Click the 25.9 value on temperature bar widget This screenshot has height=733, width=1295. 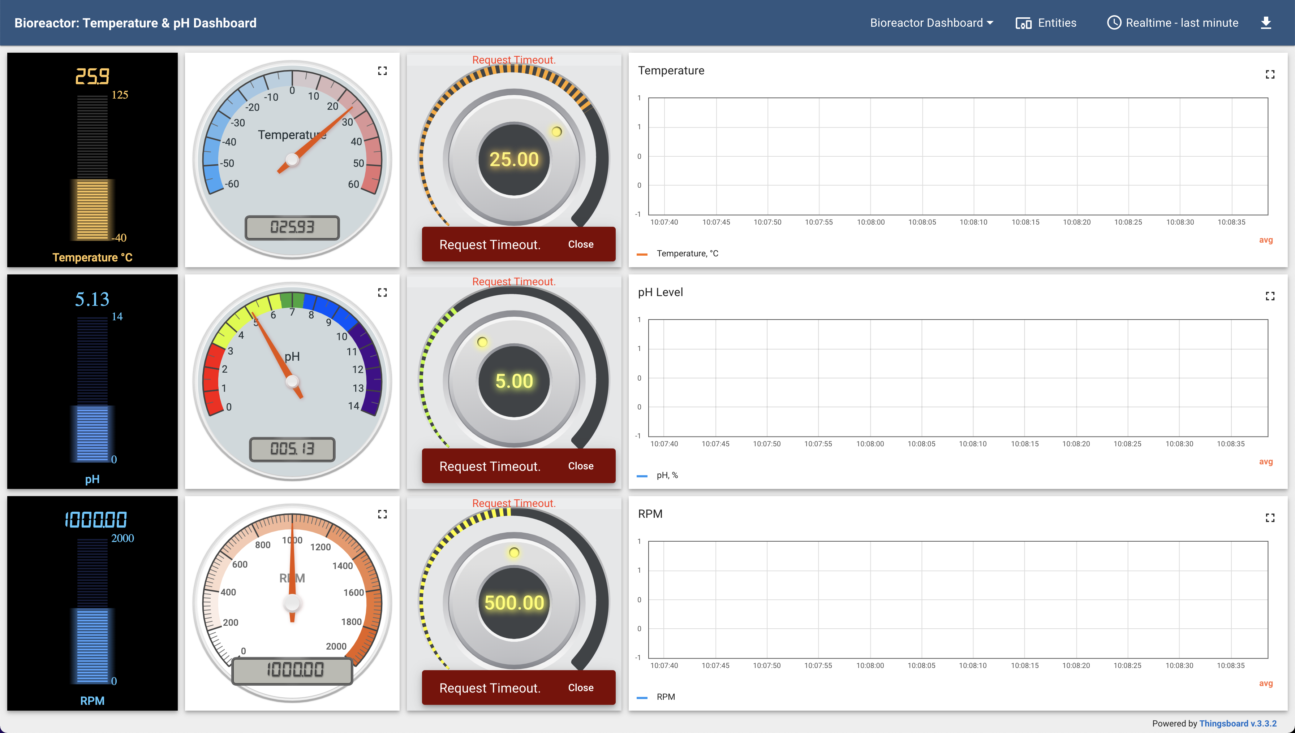tap(92, 76)
